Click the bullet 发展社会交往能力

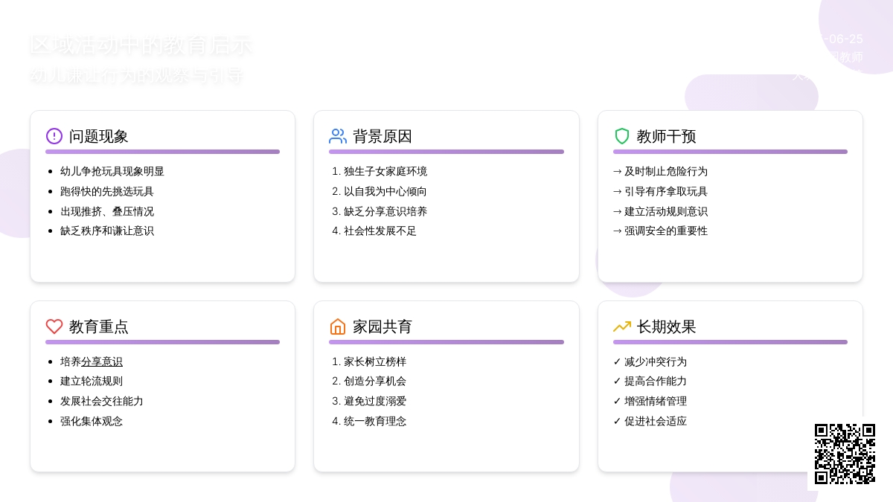pos(102,401)
